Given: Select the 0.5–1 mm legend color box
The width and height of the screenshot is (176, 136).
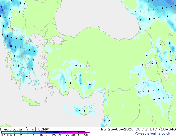Looking at the screenshot, I should click(x=11, y=132).
